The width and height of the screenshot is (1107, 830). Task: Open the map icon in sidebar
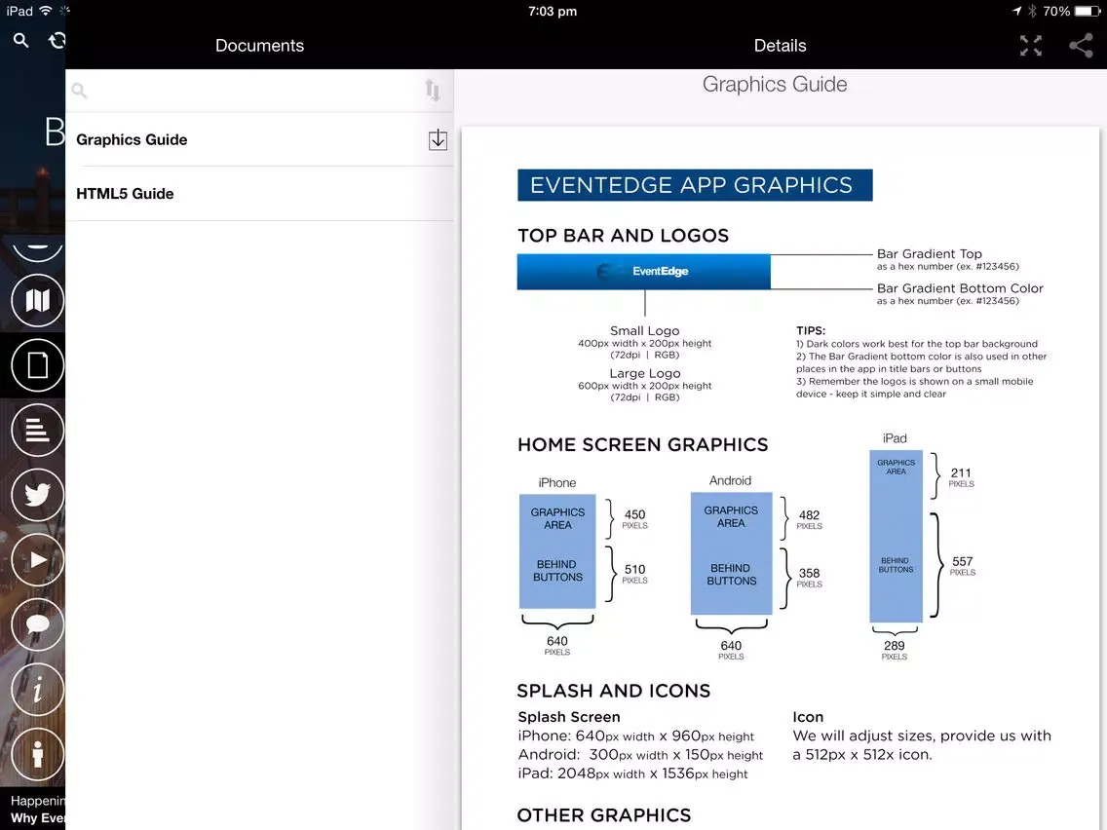point(37,301)
